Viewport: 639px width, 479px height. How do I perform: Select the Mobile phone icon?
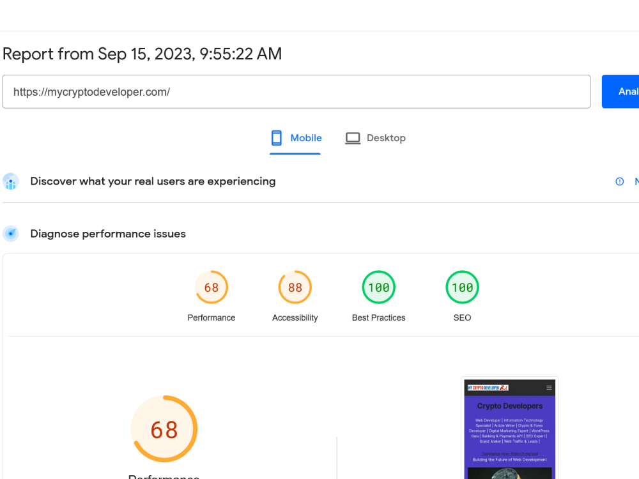[x=276, y=138]
